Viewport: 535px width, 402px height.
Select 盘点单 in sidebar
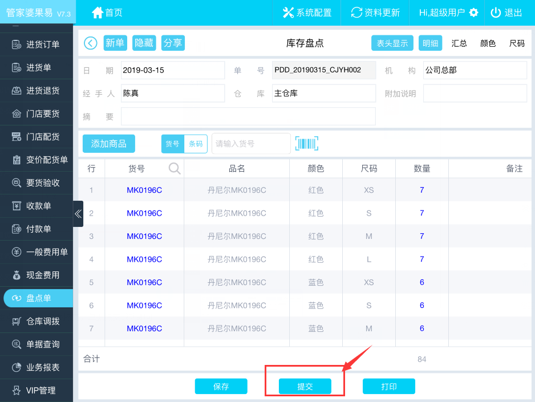(38, 298)
